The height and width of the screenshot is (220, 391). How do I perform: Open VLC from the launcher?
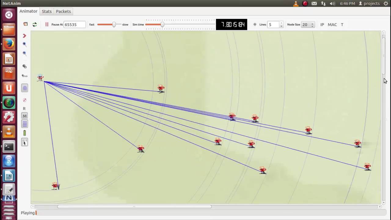point(9,132)
